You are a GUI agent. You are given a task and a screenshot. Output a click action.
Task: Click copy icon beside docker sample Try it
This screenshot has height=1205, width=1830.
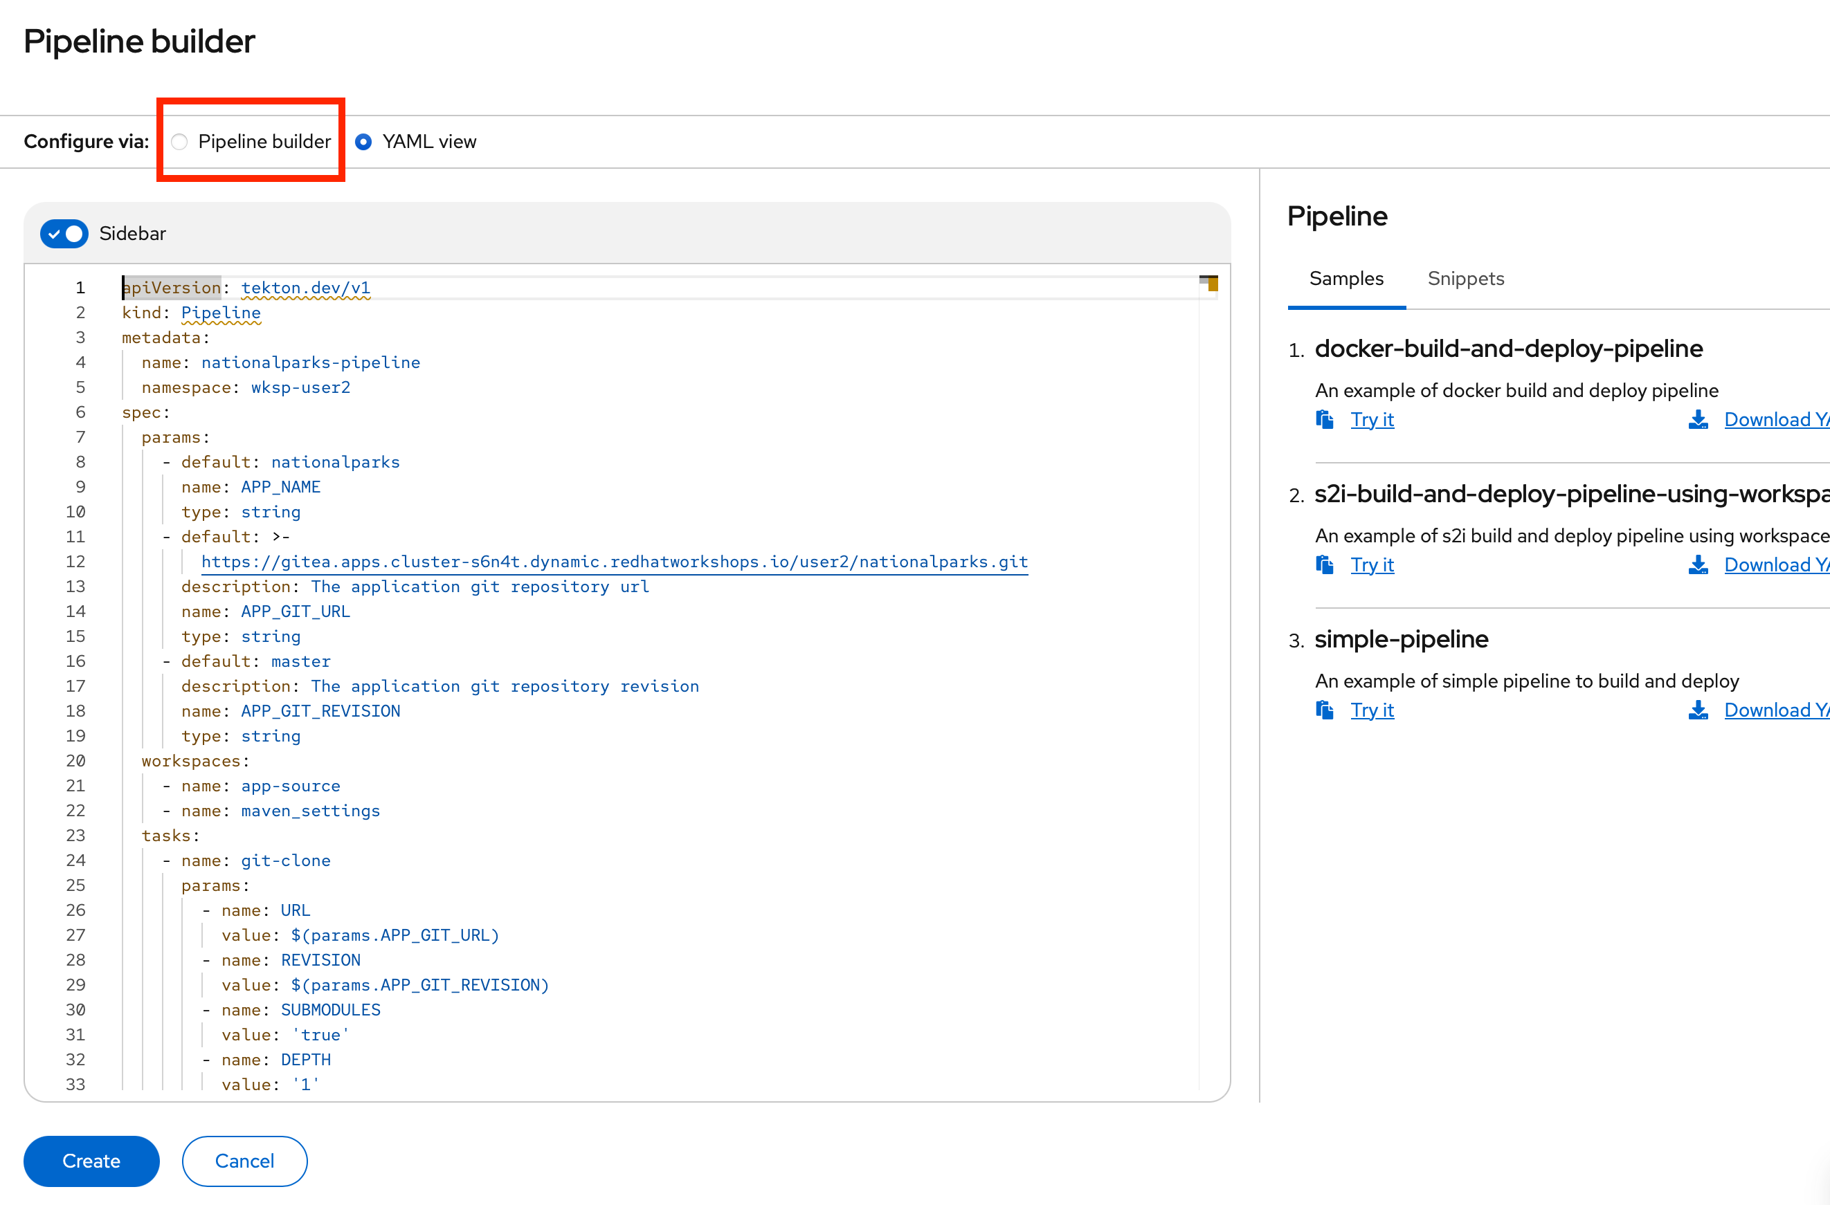1324,420
